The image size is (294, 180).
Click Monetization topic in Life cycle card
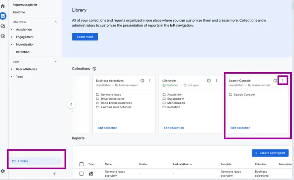[176, 103]
